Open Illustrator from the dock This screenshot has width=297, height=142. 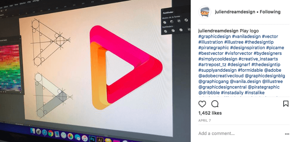coord(100,140)
